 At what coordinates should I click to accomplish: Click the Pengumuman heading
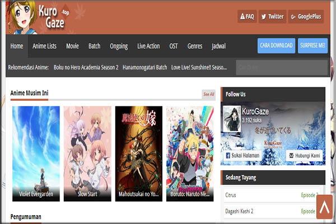coord(26,217)
